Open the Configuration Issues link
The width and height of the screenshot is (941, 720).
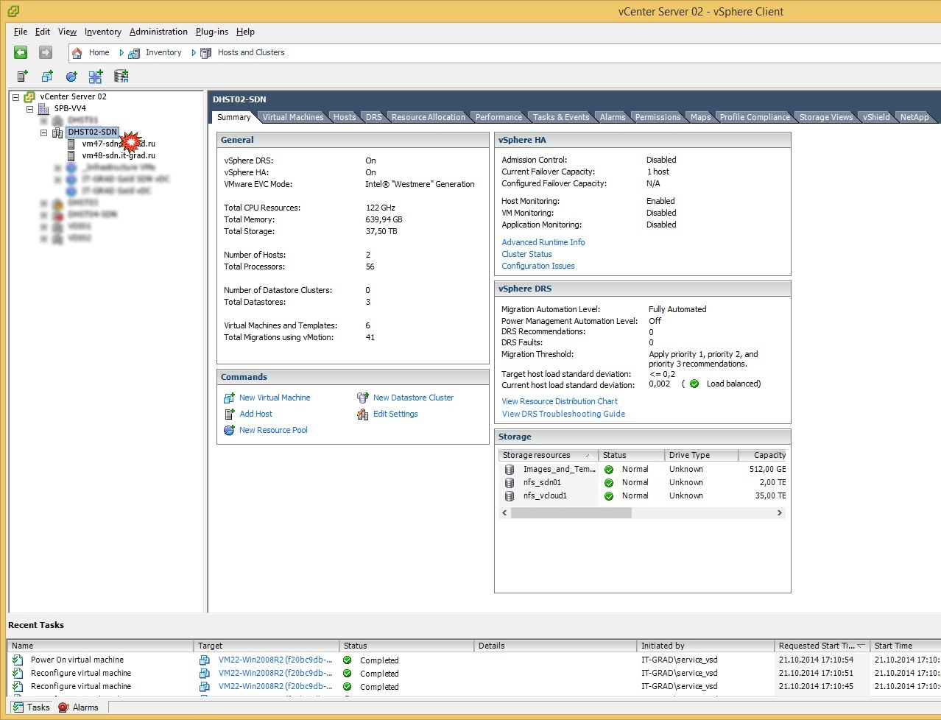tap(538, 266)
